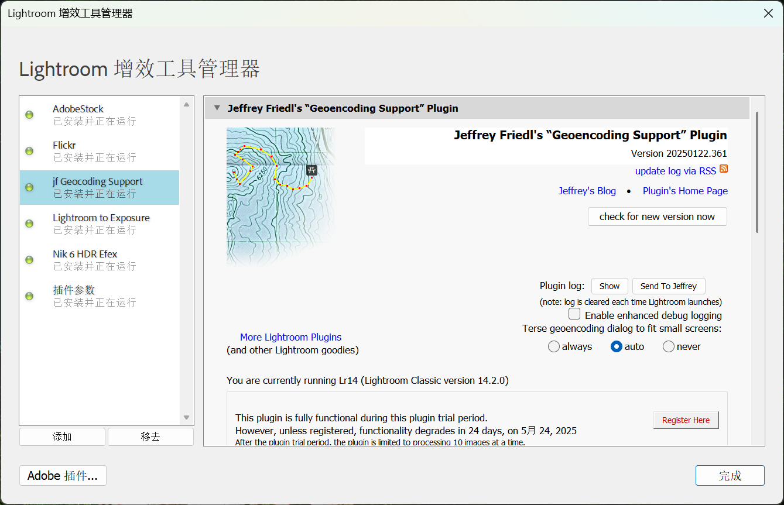The width and height of the screenshot is (784, 505).
Task: Click the Lightroom Classic version 14.2.0 text
Action: [436, 380]
